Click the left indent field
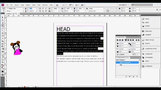This screenshot has height=90, width=161. point(124,43)
